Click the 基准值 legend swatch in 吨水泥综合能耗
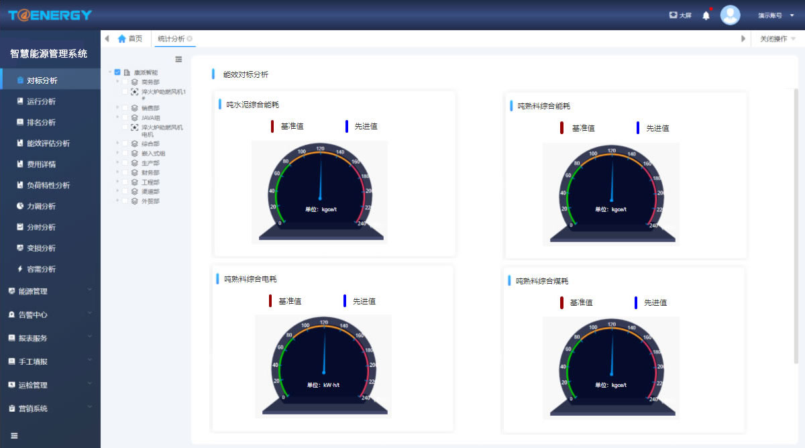805x448 pixels. click(272, 126)
